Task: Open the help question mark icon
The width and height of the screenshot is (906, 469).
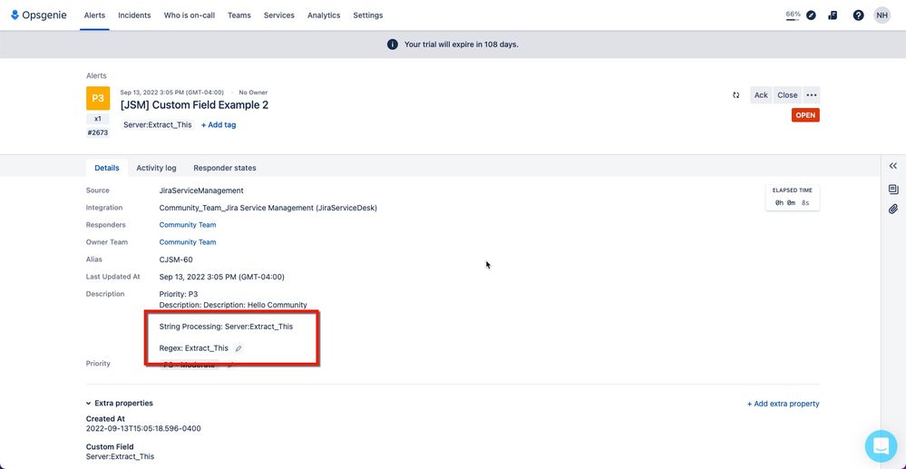Action: 859,15
